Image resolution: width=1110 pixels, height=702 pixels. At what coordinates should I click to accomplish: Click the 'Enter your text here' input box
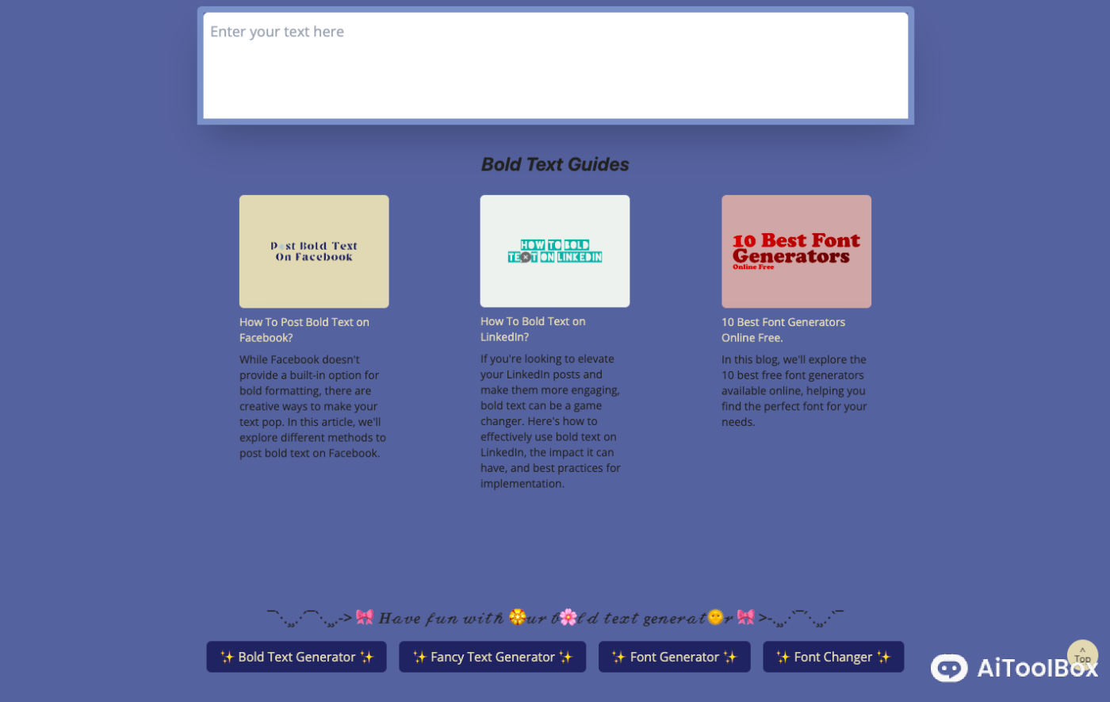pyautogui.click(x=555, y=65)
